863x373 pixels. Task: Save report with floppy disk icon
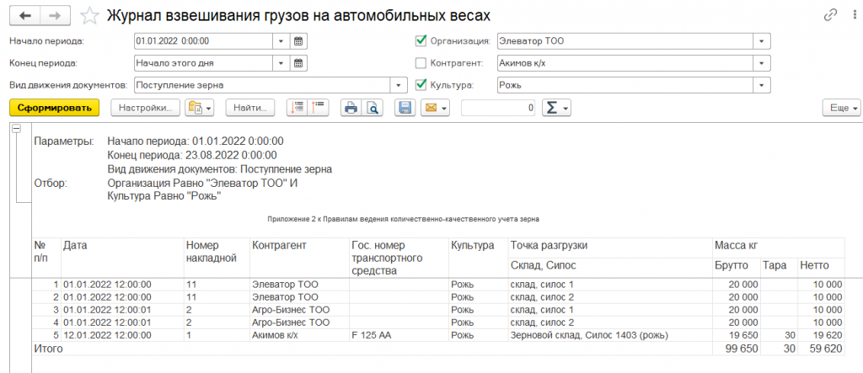[405, 108]
